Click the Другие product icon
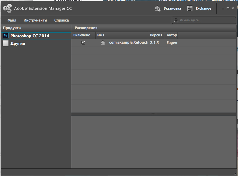This screenshot has width=238, height=176. [6, 43]
